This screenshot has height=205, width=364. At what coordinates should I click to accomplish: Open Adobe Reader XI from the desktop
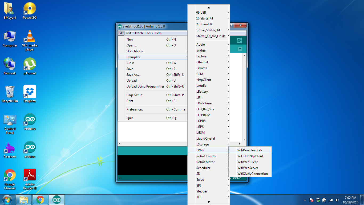pyautogui.click(x=30, y=179)
